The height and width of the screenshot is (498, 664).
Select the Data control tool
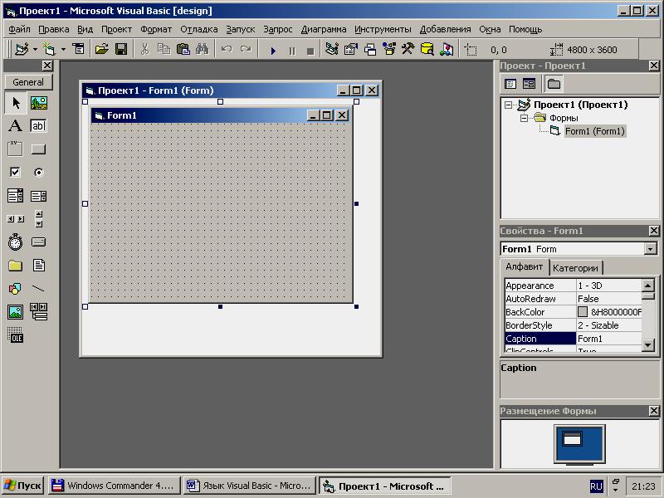click(38, 312)
